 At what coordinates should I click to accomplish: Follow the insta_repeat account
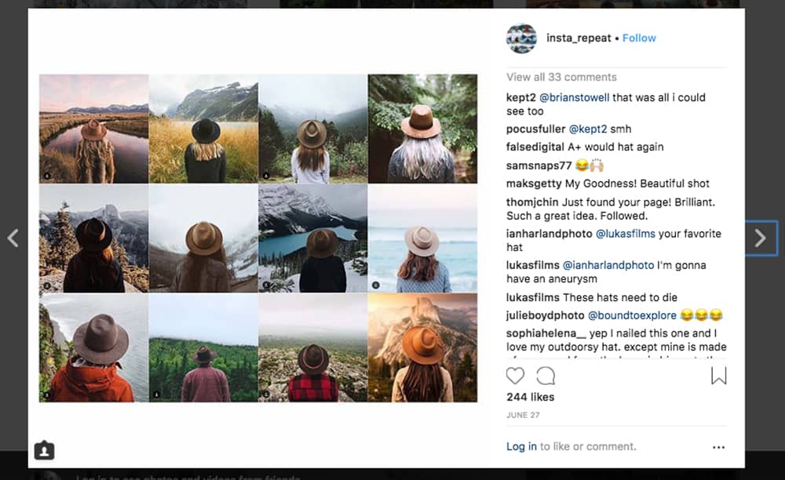click(639, 38)
